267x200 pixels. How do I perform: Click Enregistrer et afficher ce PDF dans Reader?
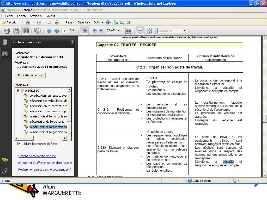point(45,163)
